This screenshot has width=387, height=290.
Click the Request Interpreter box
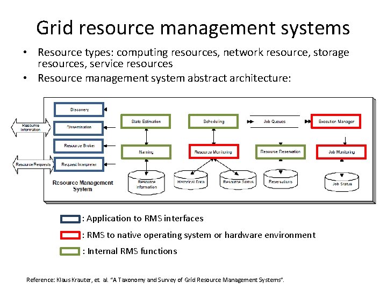pyautogui.click(x=78, y=164)
